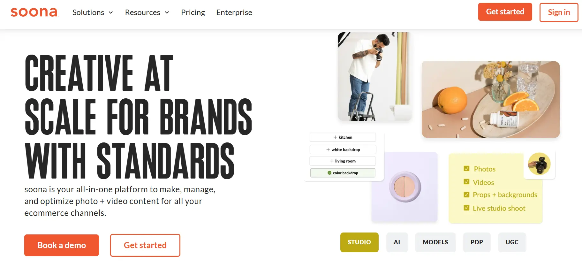Open the Pricing page
The width and height of the screenshot is (582, 267).
tap(193, 12)
